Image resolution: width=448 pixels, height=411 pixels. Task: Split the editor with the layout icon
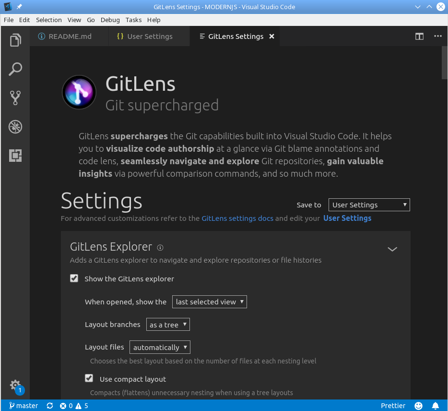[419, 36]
